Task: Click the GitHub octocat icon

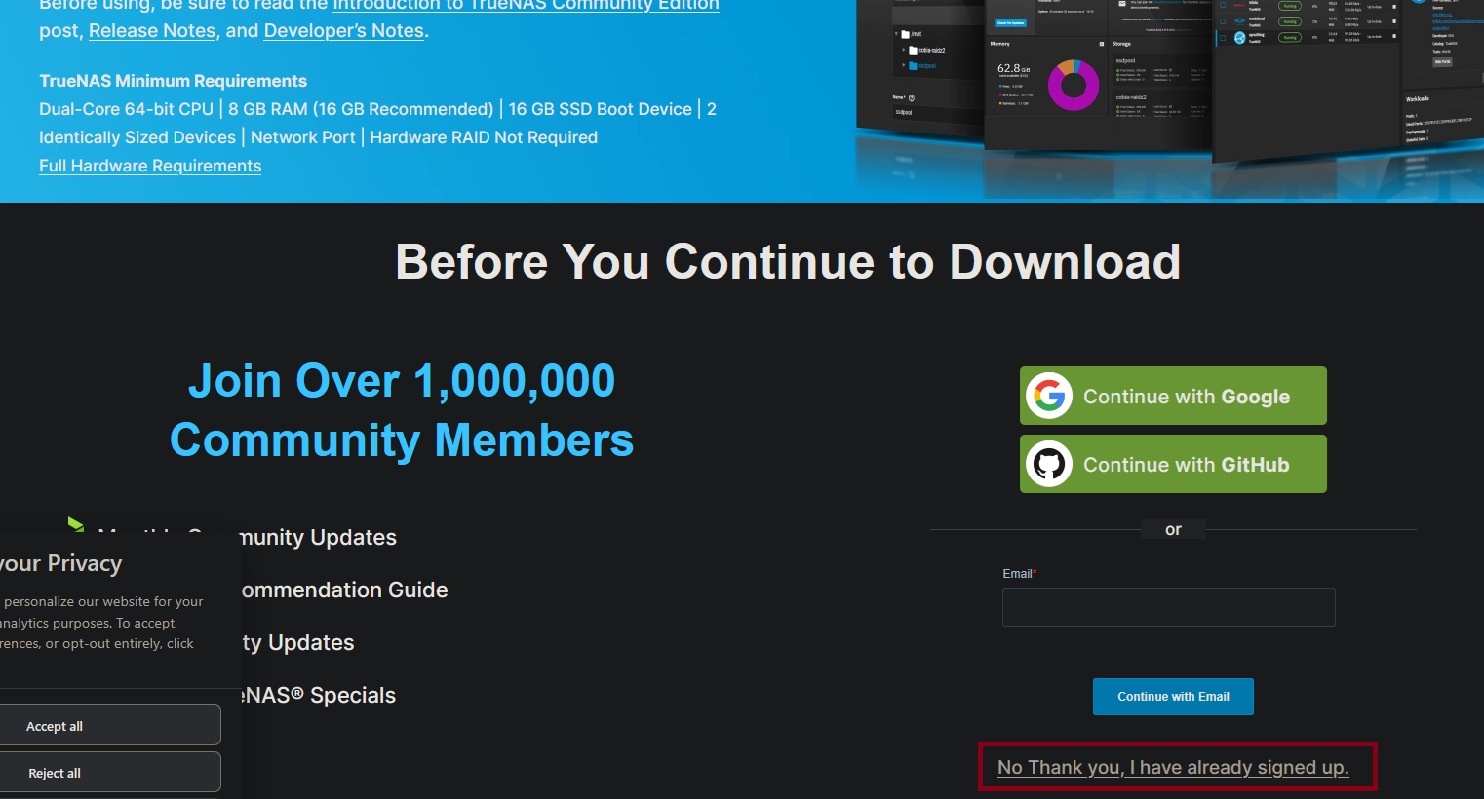Action: (x=1049, y=464)
